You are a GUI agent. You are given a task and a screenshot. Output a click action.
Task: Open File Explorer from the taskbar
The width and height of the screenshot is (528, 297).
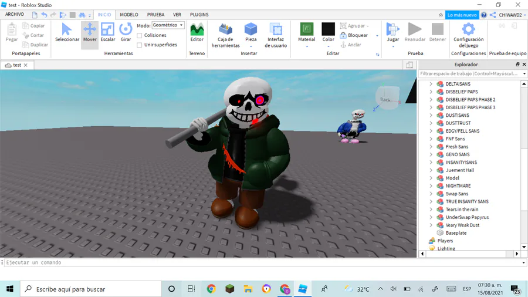point(248,289)
